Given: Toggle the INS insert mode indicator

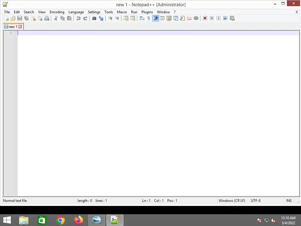Looking at the screenshot, I should point(289,201).
